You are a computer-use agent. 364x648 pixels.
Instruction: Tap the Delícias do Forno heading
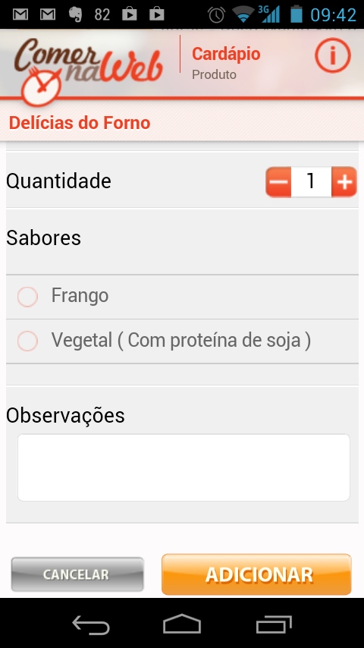tap(80, 123)
